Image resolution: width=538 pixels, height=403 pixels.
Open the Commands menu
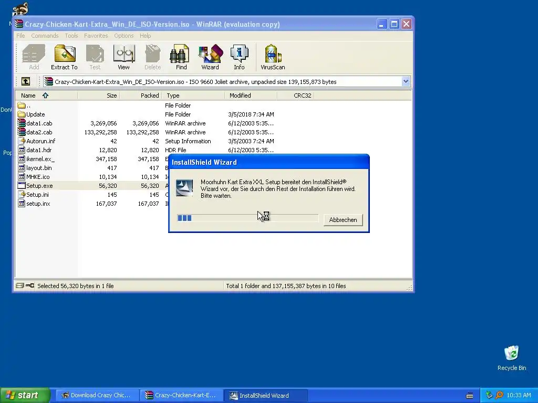click(x=45, y=36)
